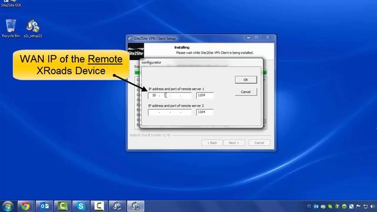Click the Next button in setup wizard
Screen dimensions: 377x212
pyautogui.click(x=234, y=143)
